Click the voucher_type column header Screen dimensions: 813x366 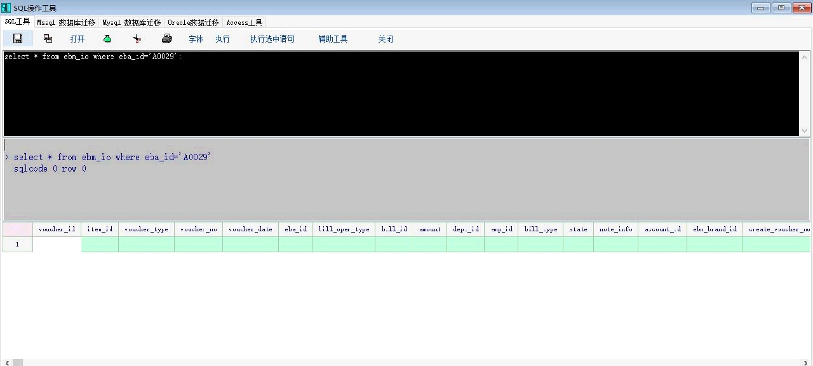point(146,229)
